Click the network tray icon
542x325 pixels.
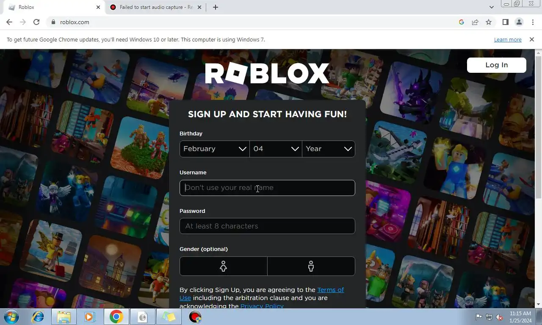489,317
